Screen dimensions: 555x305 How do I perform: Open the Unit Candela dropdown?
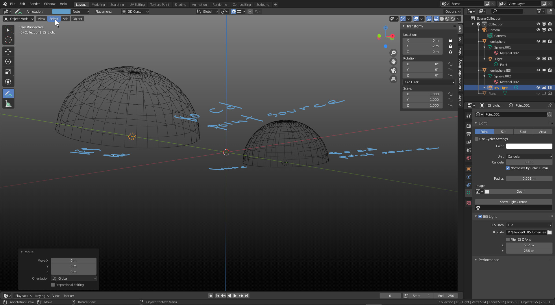pyautogui.click(x=529, y=157)
